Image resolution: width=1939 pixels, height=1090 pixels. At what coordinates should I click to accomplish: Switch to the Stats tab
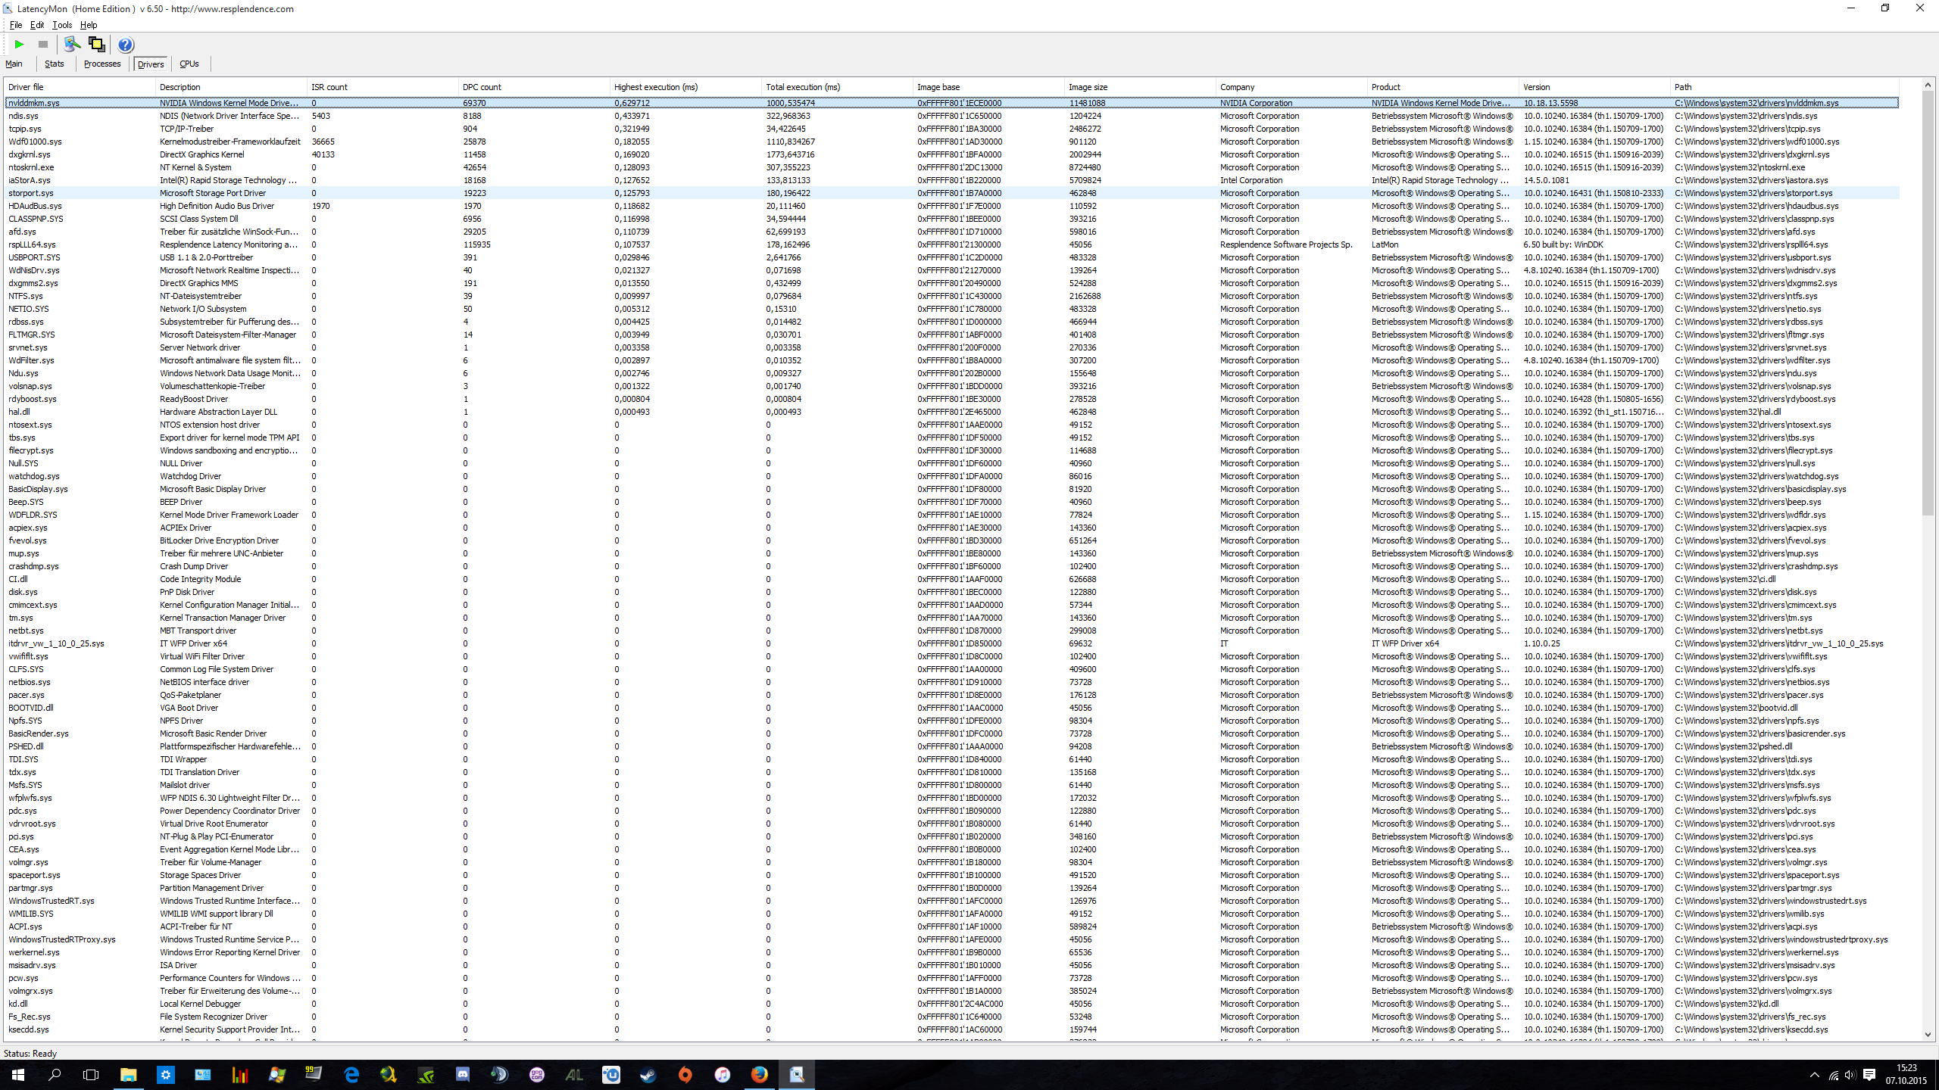[x=54, y=64]
